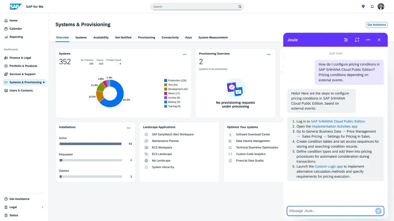Click the search magnifier icon
The width and height of the screenshot is (394, 221).
click(x=240, y=6)
